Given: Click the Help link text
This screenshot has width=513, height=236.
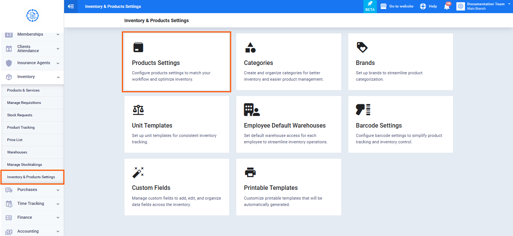Looking at the screenshot, I should tap(433, 6).
